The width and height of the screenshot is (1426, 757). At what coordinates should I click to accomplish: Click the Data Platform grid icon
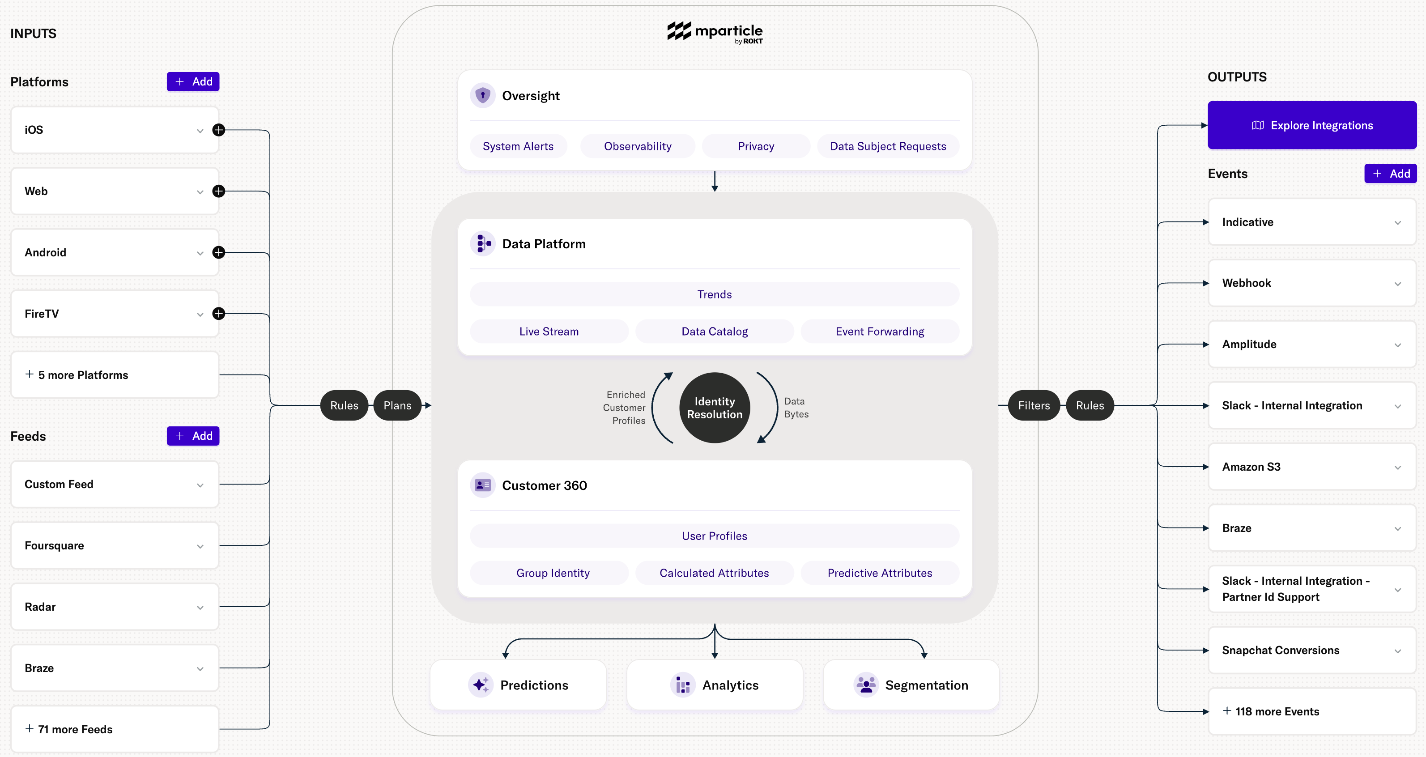482,243
